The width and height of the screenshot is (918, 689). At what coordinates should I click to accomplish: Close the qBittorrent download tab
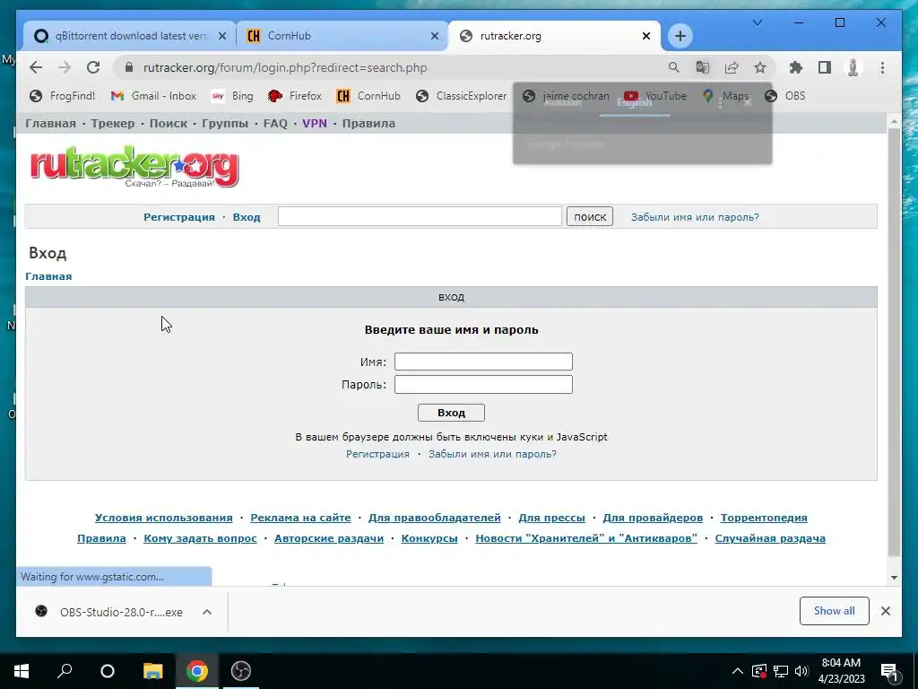[x=222, y=36]
